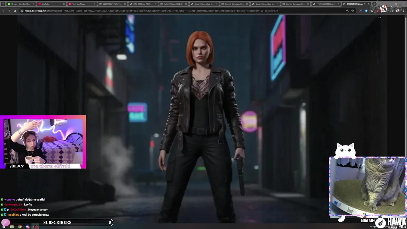Click the SUBSCRIBERS goal bar
This screenshot has width=407, height=229.
[57, 222]
